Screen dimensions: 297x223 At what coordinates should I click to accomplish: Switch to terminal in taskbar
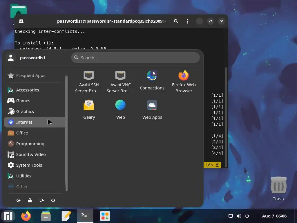click(x=85, y=216)
